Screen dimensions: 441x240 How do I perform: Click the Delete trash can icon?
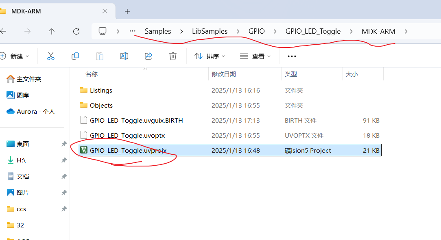click(173, 56)
